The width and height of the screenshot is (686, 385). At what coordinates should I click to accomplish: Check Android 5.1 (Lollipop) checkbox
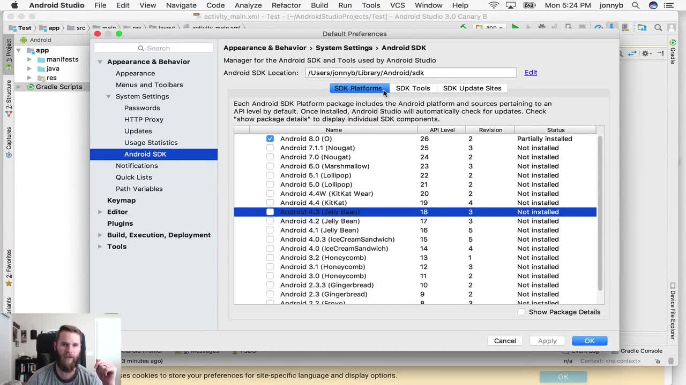point(270,175)
